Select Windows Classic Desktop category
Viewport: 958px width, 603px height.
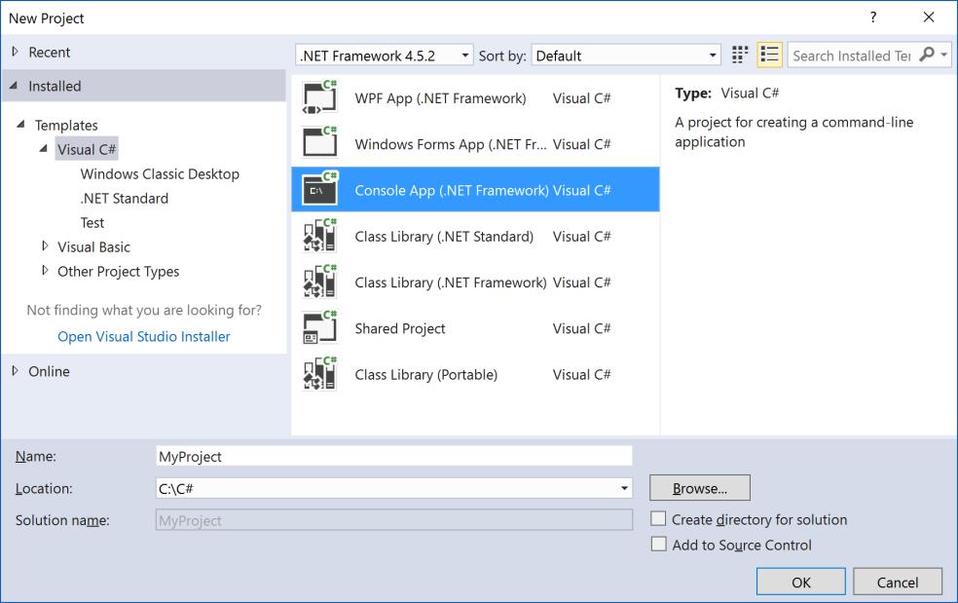pyautogui.click(x=160, y=173)
